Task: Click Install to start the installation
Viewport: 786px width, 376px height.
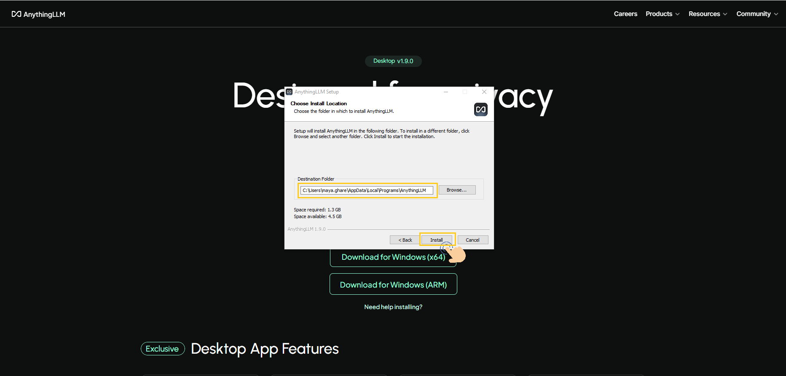Action: pyautogui.click(x=437, y=240)
